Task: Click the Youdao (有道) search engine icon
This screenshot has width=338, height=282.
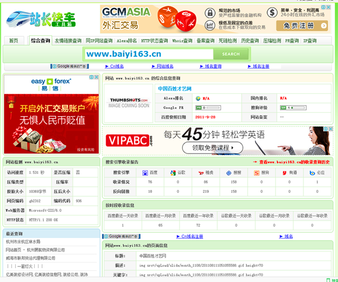Action: pos(285,172)
